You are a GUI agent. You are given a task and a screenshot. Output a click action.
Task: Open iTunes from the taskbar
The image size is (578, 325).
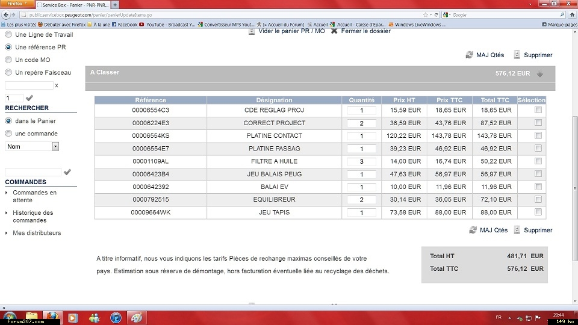[x=116, y=318]
